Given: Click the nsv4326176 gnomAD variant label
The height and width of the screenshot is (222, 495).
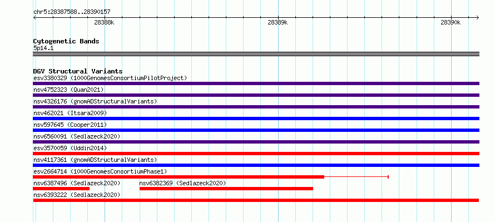Looking at the screenshot, I should (95, 101).
